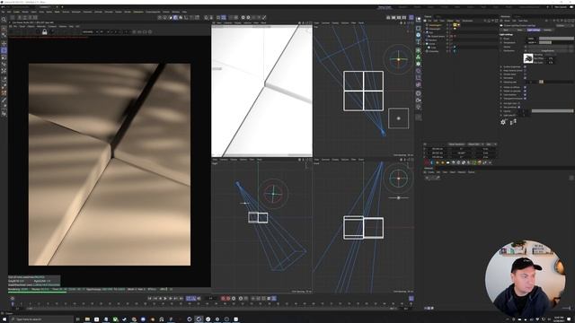Open Task View on the taskbar
575x323 pixels.
78,319
